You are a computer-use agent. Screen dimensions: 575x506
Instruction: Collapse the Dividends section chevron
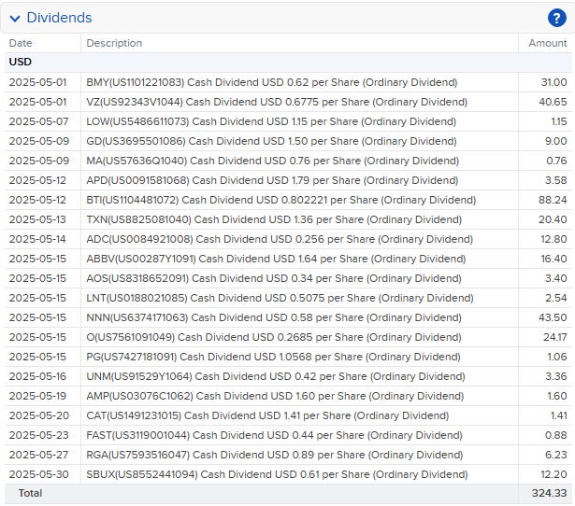point(15,19)
